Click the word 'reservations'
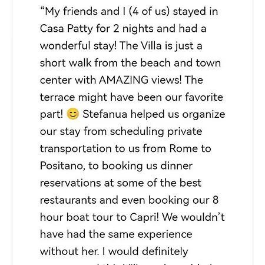 coord(70,183)
